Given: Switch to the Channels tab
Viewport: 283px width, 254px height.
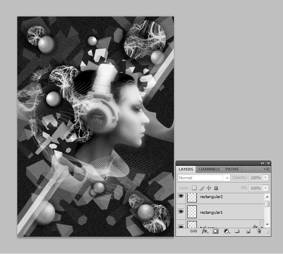Looking at the screenshot, I should click(x=209, y=169).
